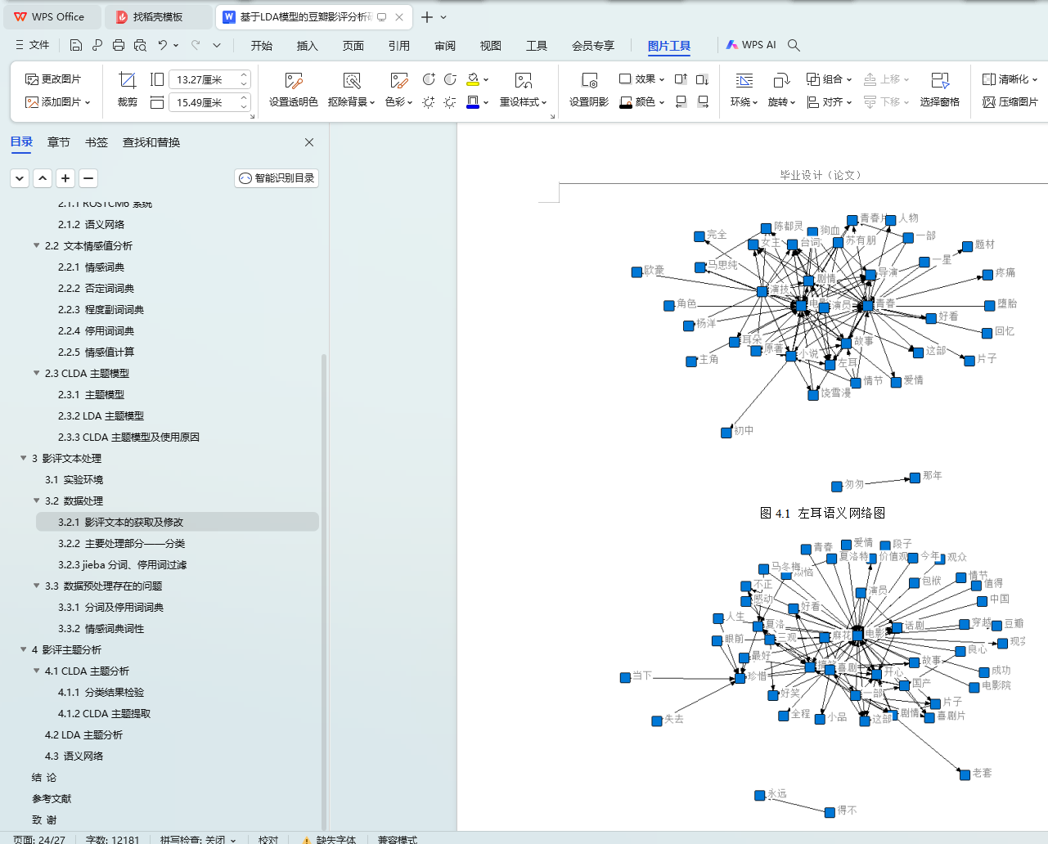The width and height of the screenshot is (1048, 844).
Task: Click the Undo arrow icon
Action: click(163, 45)
